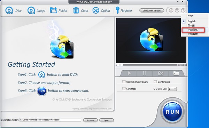
Task: Open a DVD Folder source
Action: (59, 10)
